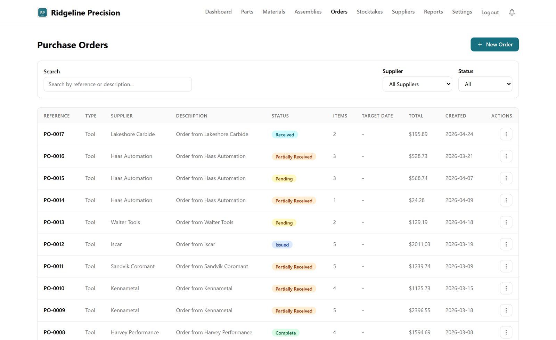The width and height of the screenshot is (556, 340).
Task: Click the created date 2026-04-24
Action: [x=459, y=134]
